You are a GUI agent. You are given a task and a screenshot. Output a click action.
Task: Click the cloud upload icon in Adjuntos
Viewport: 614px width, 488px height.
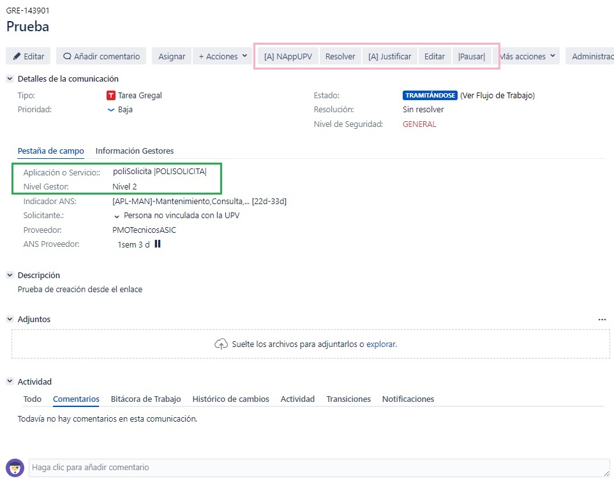pyautogui.click(x=221, y=344)
